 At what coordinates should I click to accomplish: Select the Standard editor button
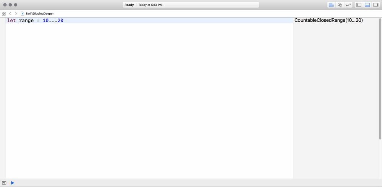pyautogui.click(x=331, y=5)
